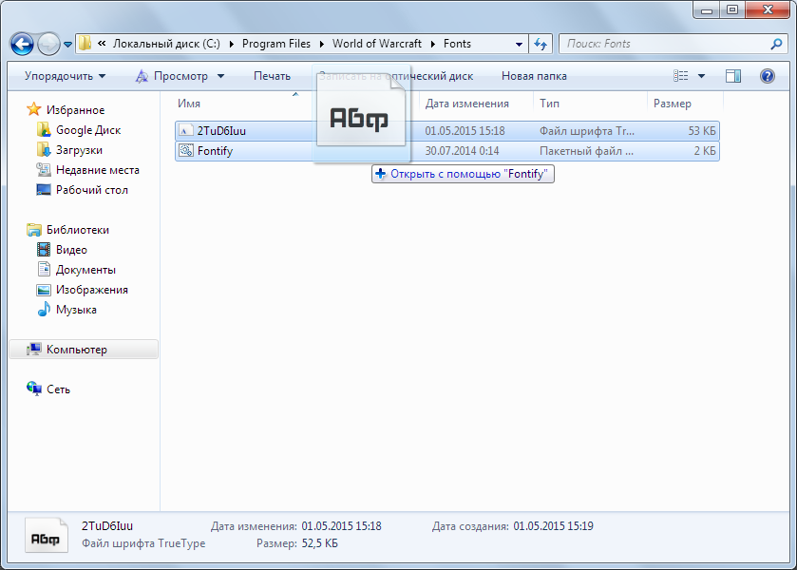Open Сеть in navigation pane
This screenshot has height=570, width=797.
click(x=58, y=389)
